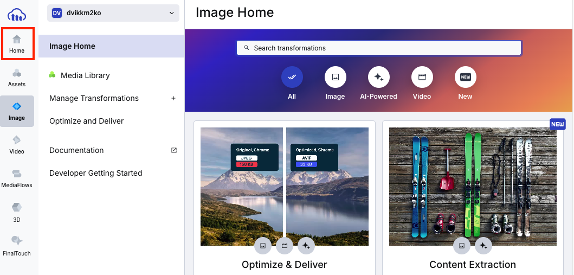Click the image badge under Optimize & Deliver
Screen dimensions: 574x275
click(x=263, y=246)
